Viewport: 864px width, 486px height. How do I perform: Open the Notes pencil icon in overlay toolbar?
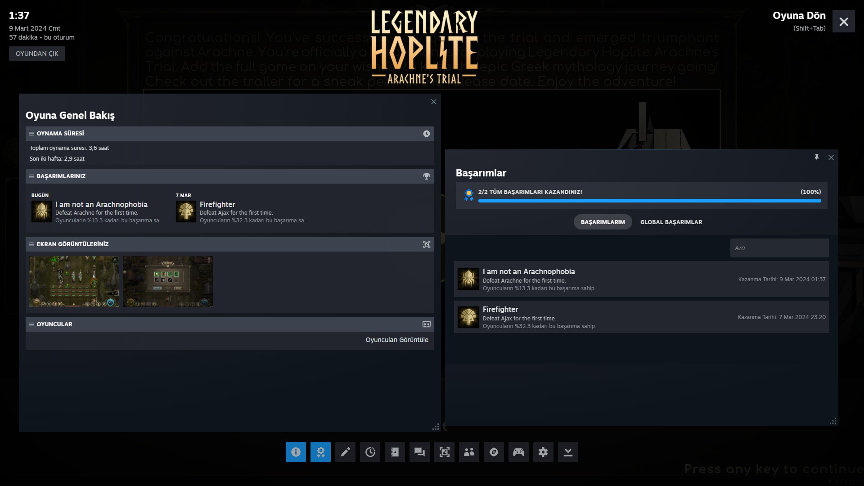pyautogui.click(x=345, y=452)
